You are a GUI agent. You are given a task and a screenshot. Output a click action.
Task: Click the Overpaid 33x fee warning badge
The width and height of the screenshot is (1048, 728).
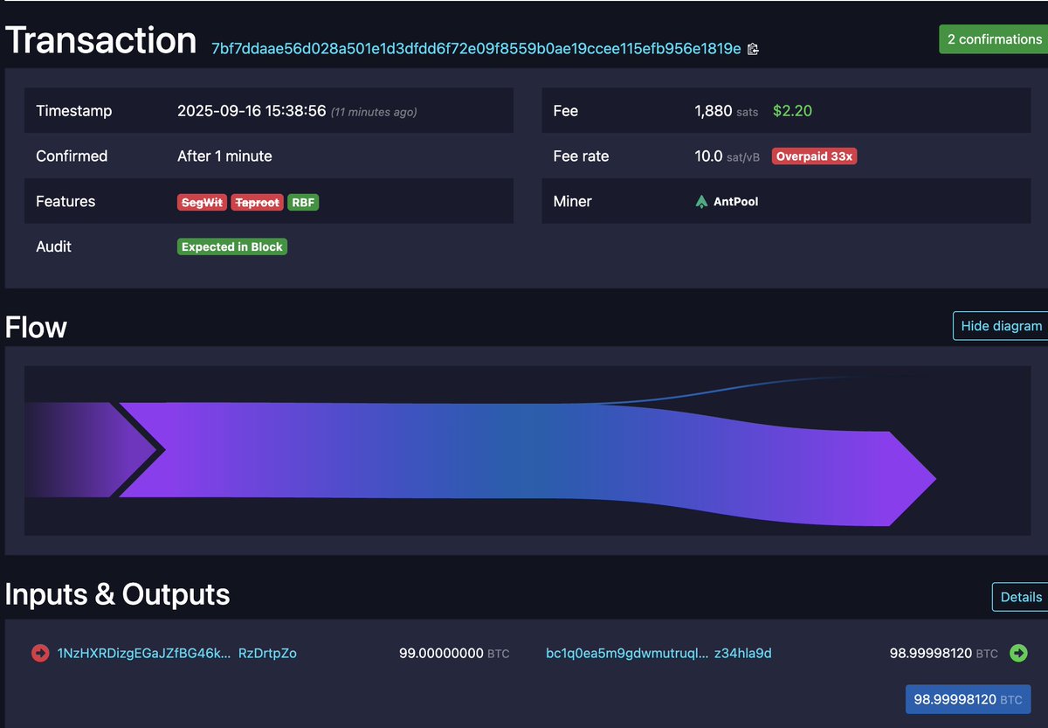(x=814, y=156)
